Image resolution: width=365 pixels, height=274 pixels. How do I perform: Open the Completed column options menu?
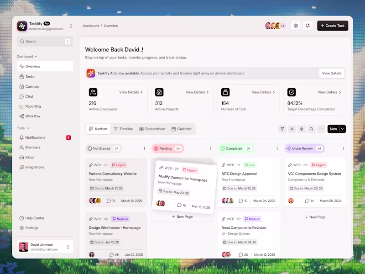click(x=277, y=148)
